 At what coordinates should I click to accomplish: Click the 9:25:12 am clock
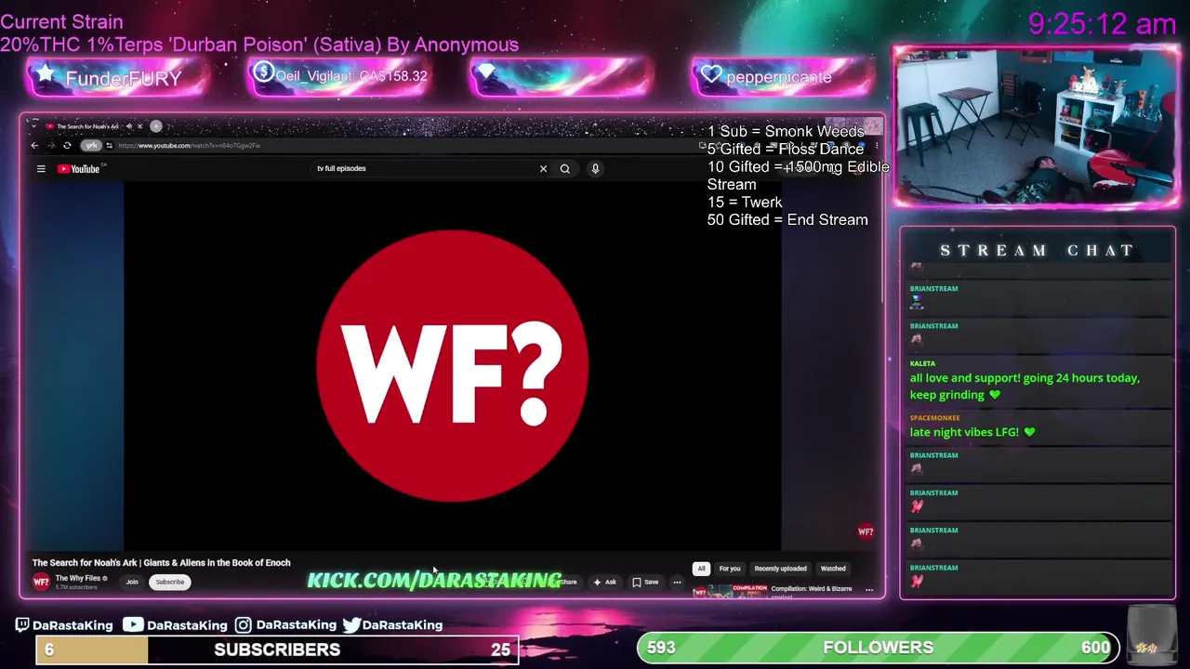(x=1102, y=23)
